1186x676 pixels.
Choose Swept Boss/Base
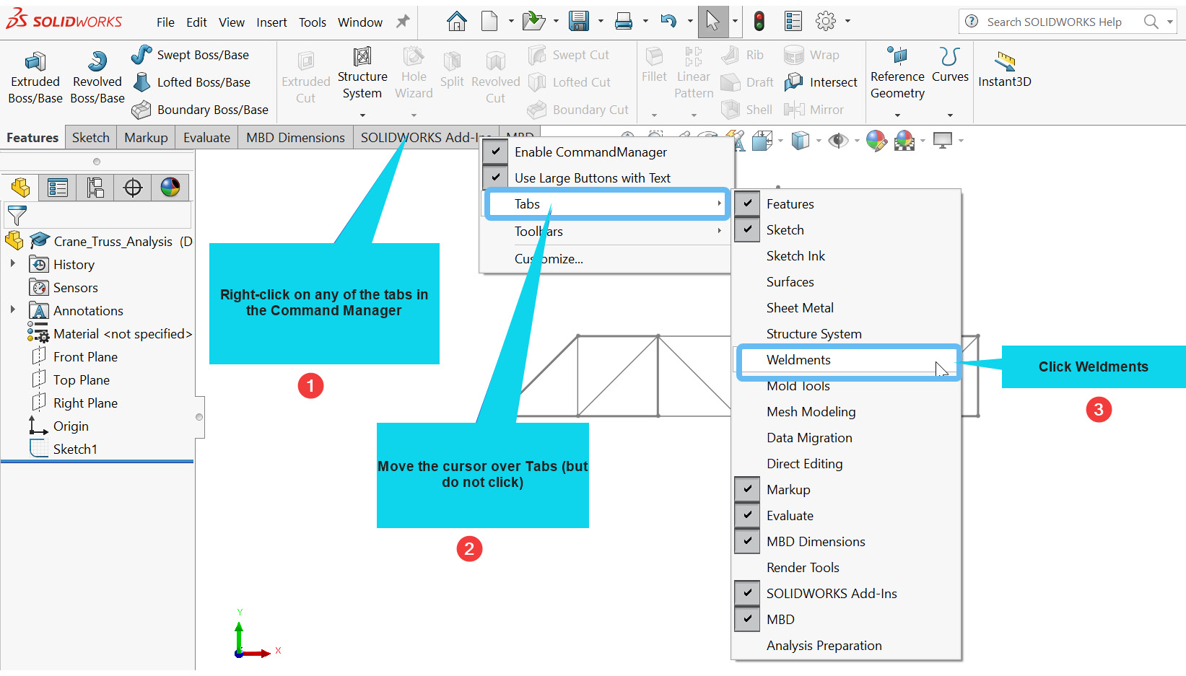(x=190, y=55)
